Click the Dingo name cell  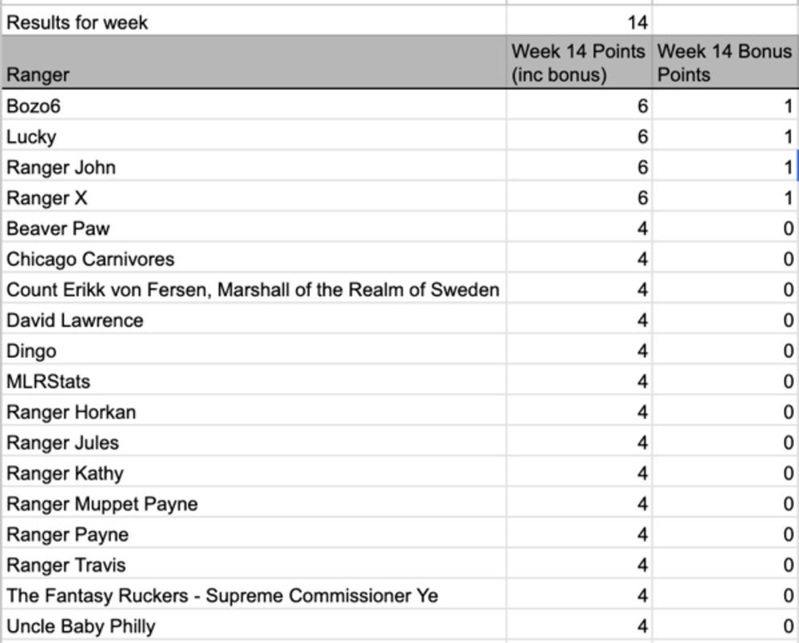pyautogui.click(x=254, y=350)
